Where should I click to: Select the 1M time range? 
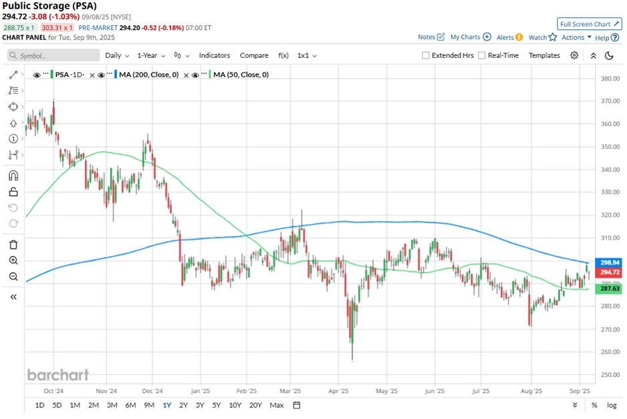75,405
